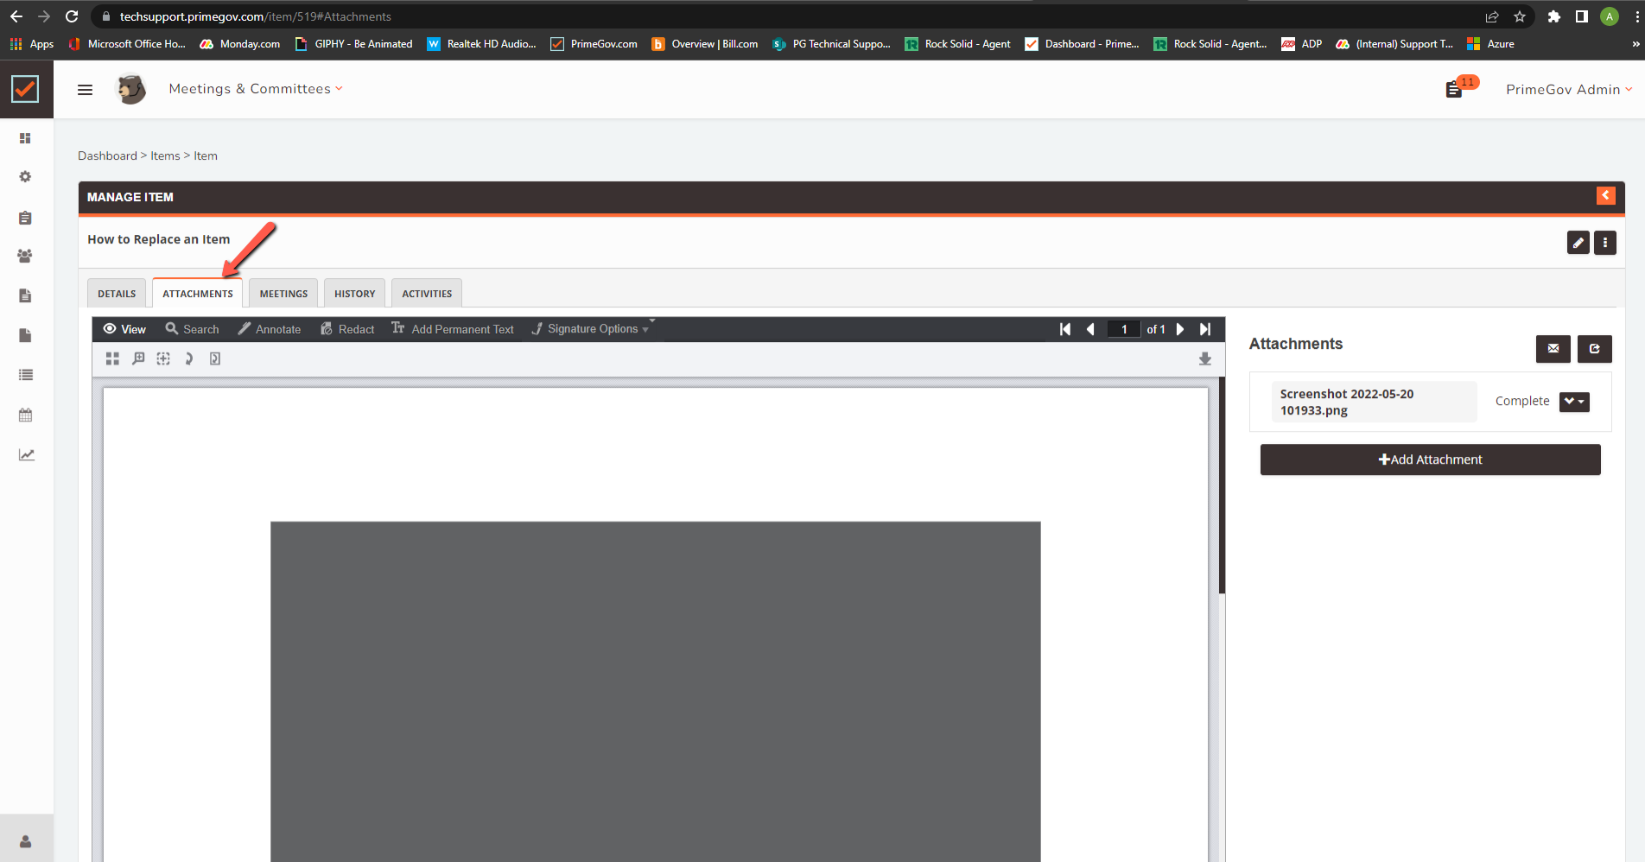Switch to the Attachments tab
The image size is (1645, 862).
coord(198,294)
